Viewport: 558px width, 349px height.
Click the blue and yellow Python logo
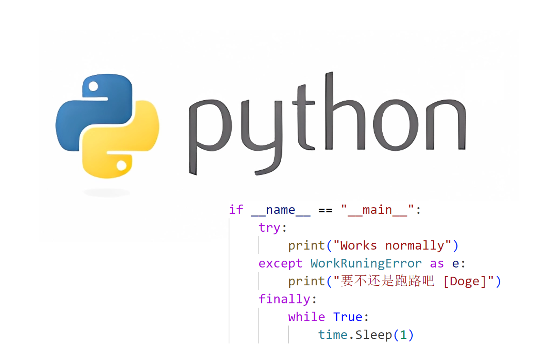107,126
